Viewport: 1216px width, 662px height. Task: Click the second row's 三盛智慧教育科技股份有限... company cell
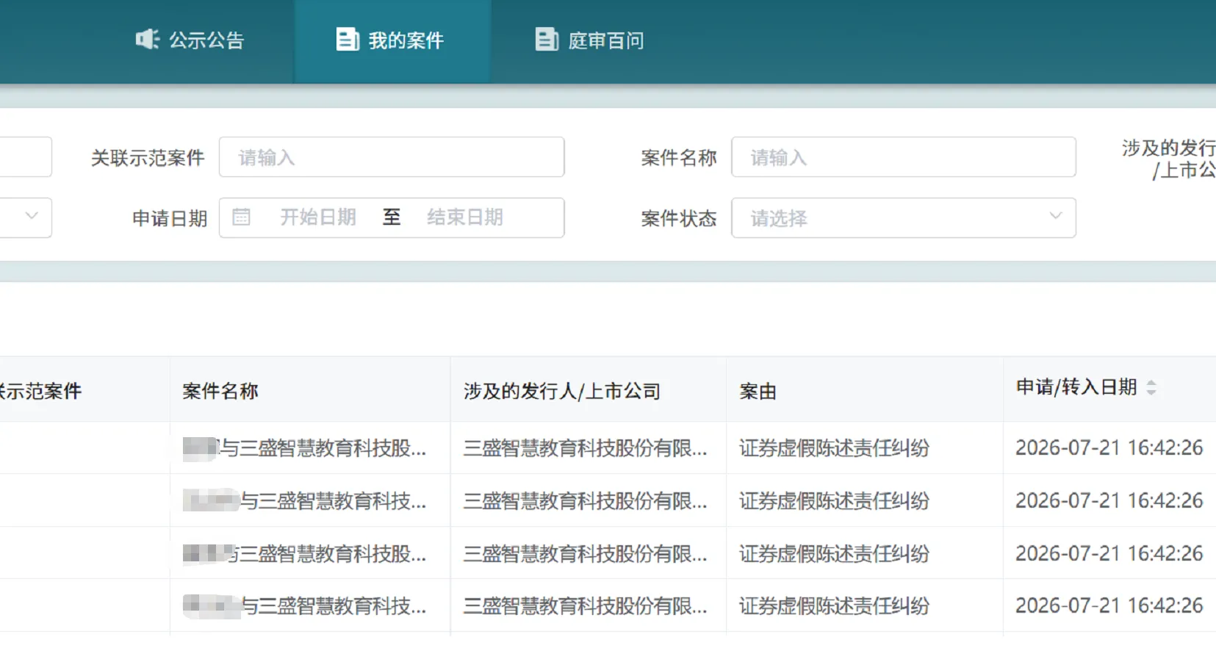585,501
